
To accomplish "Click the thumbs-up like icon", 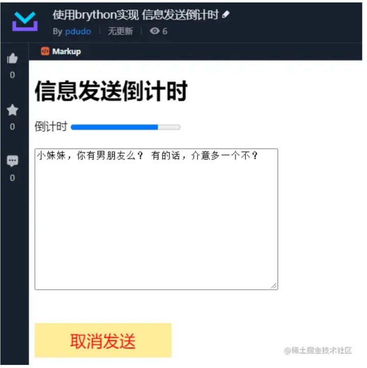I will pyautogui.click(x=12, y=59).
